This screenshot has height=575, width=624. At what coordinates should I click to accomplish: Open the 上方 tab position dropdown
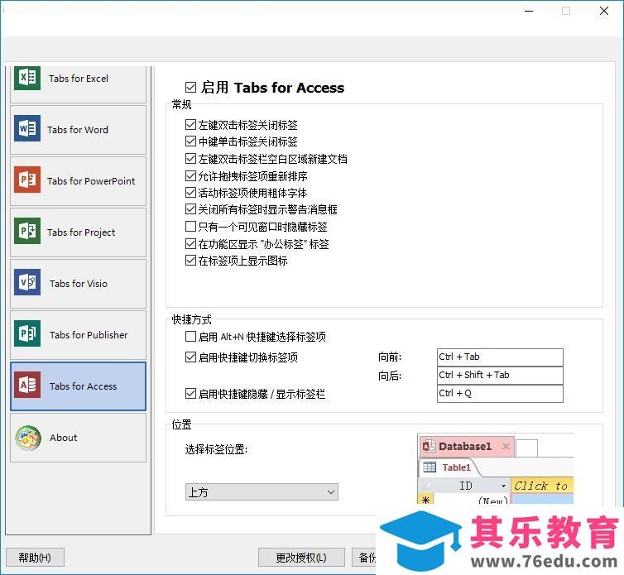262,492
